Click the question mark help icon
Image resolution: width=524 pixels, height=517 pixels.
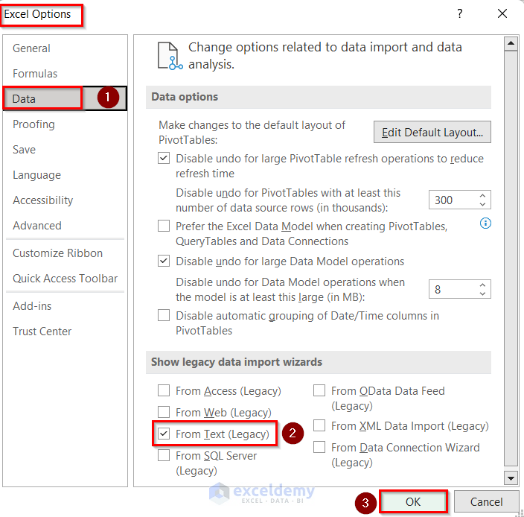pyautogui.click(x=459, y=13)
